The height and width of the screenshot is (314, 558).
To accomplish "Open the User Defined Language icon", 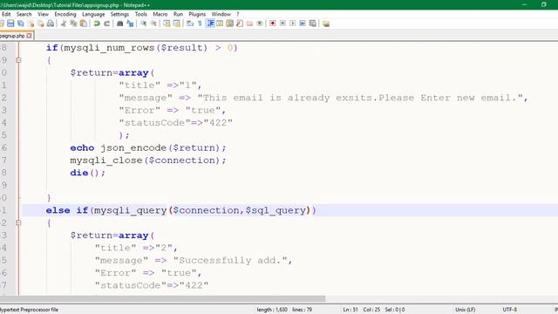I will tap(220, 24).
